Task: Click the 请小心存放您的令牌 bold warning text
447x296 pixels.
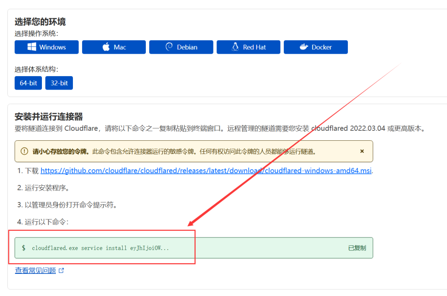Action: 61,151
